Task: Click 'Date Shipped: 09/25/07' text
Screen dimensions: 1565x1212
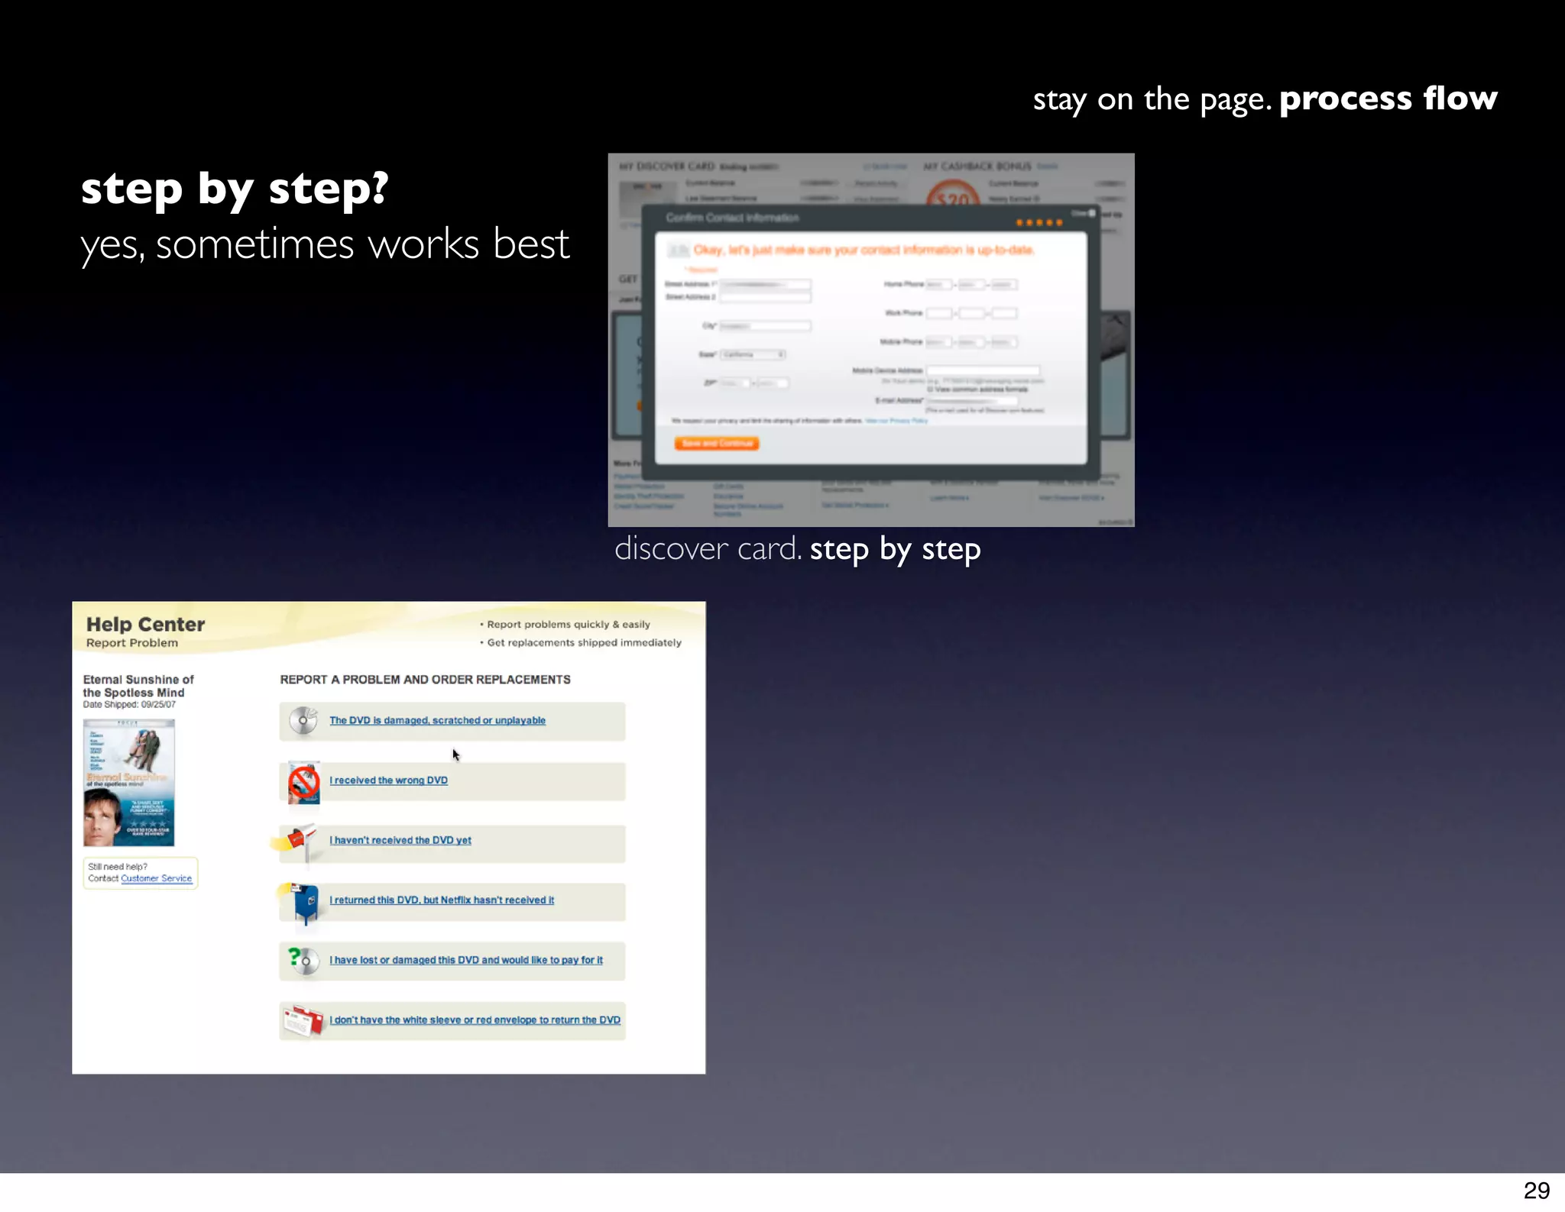Action: click(129, 705)
